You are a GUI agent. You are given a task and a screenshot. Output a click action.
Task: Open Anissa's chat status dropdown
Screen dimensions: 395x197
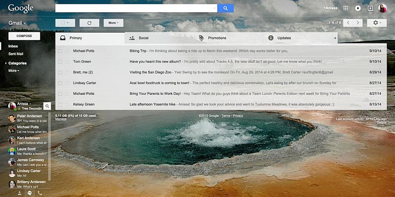pos(30,104)
